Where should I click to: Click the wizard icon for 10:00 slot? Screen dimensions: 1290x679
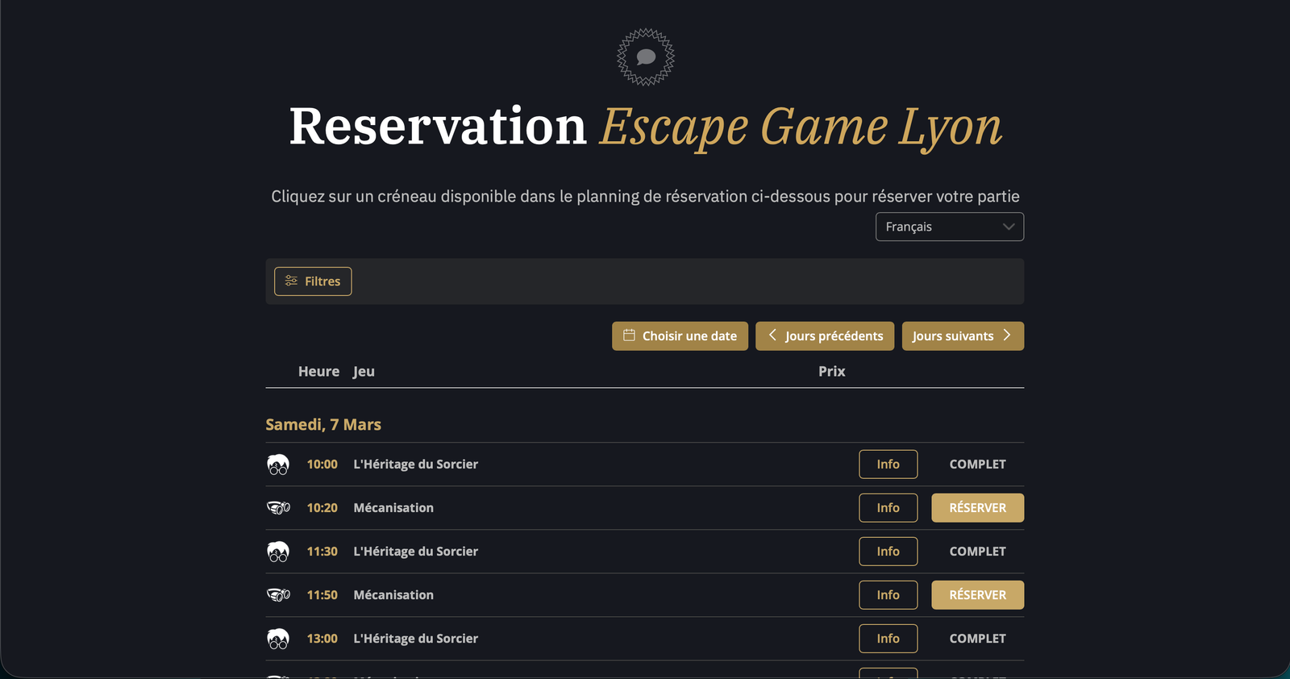278,464
